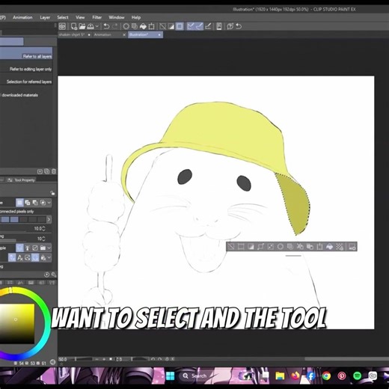Click the Open file folder icon

tap(82, 26)
